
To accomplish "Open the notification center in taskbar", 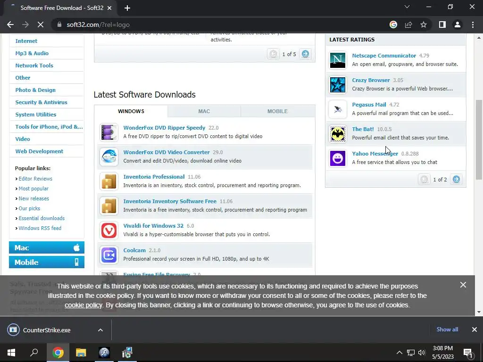I will [x=468, y=353].
